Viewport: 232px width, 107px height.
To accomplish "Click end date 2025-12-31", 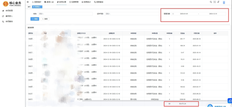I will pos(213,14).
